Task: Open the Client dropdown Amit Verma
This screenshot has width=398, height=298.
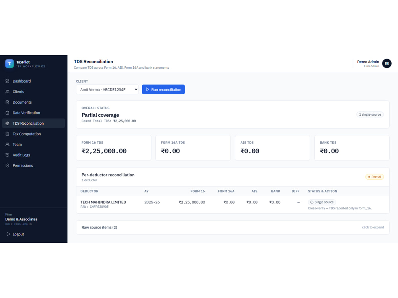Action: [107, 89]
